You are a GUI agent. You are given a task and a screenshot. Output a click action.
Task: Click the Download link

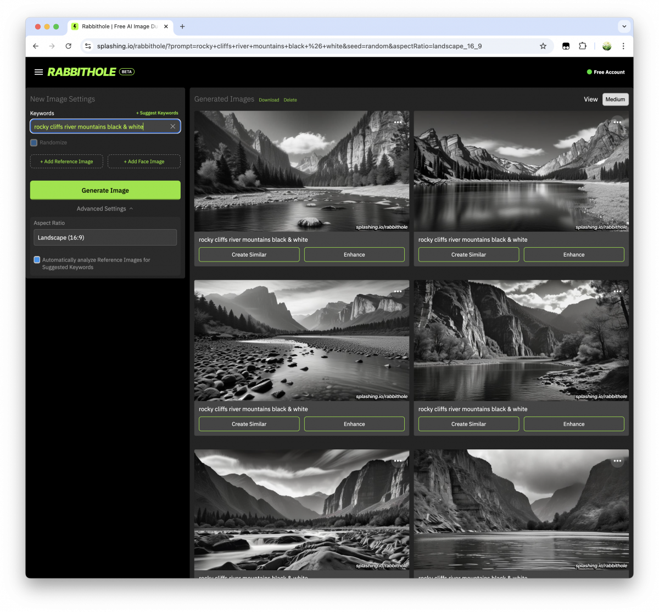coord(269,100)
